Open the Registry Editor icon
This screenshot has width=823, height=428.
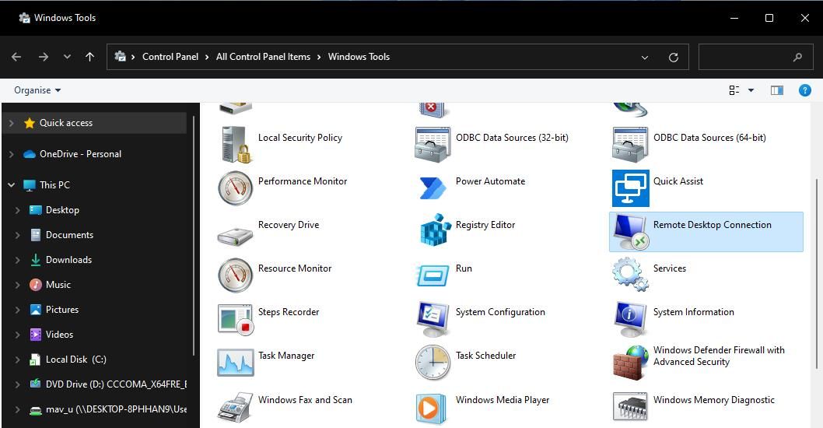[435, 230]
